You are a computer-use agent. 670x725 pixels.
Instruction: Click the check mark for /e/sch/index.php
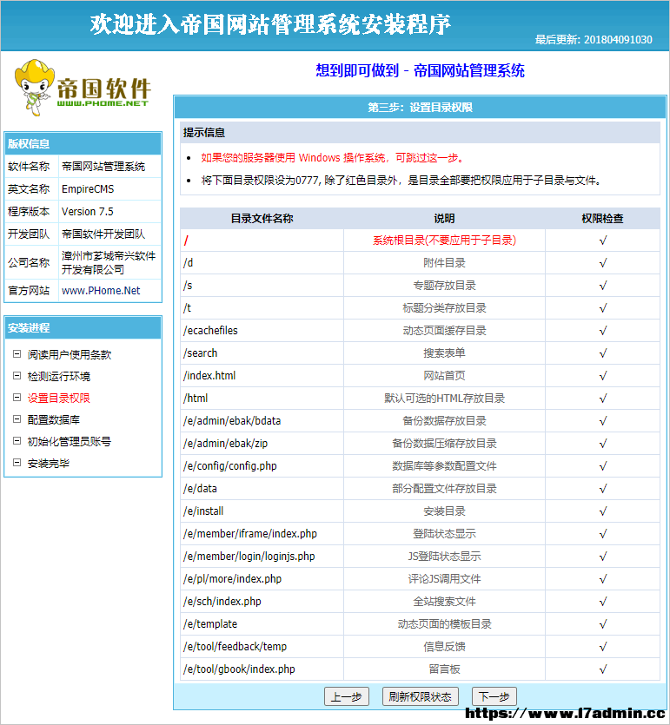click(602, 602)
